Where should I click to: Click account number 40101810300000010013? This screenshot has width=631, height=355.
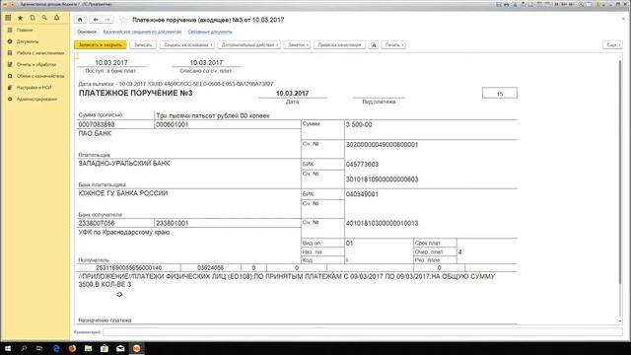pyautogui.click(x=382, y=223)
